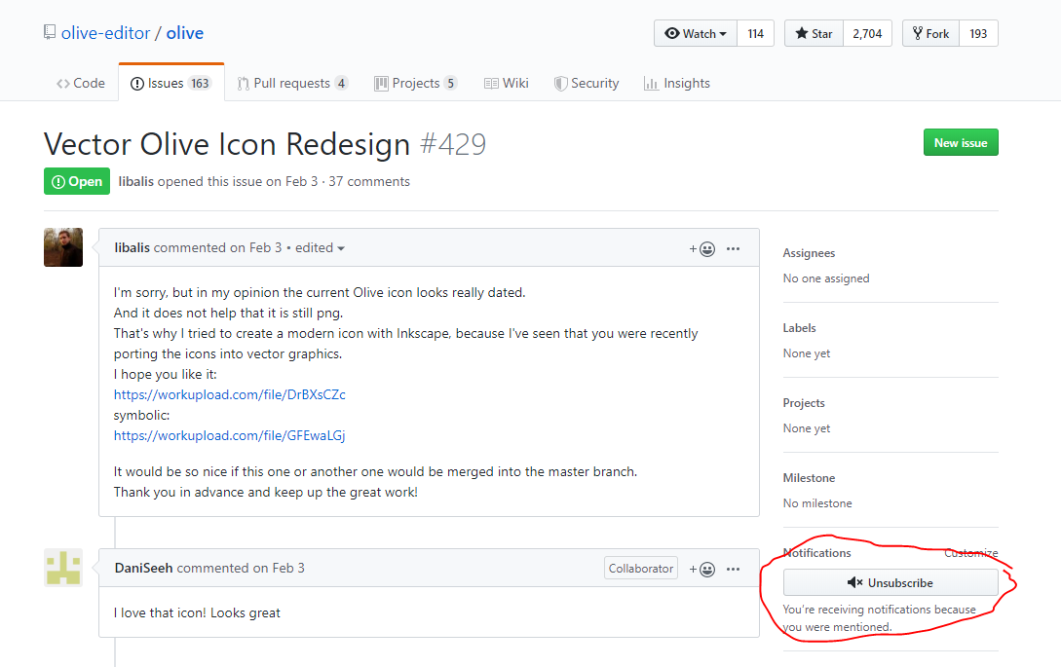This screenshot has width=1061, height=667.
Task: Open three-dot menu on libalis comment
Action: (x=733, y=249)
